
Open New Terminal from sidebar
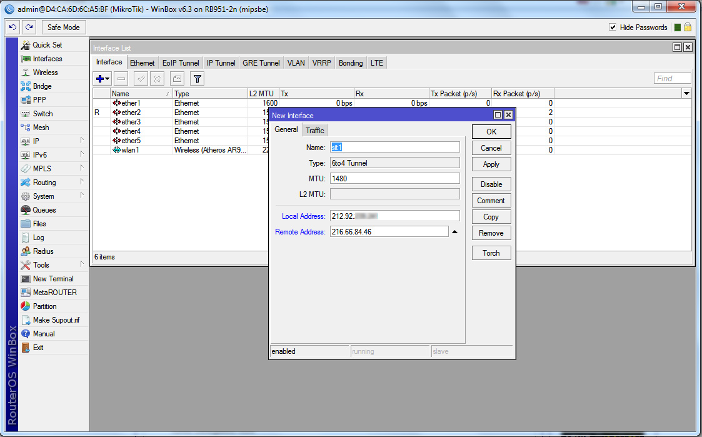click(53, 279)
